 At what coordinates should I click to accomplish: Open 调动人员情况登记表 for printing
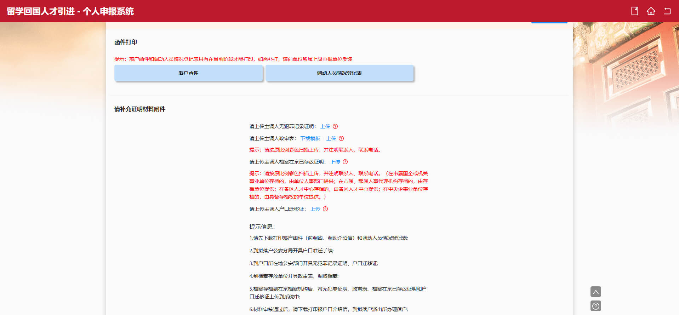339,73
